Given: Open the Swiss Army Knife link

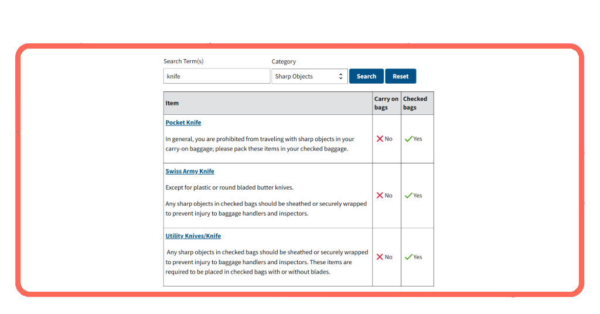Looking at the screenshot, I should coord(190,171).
